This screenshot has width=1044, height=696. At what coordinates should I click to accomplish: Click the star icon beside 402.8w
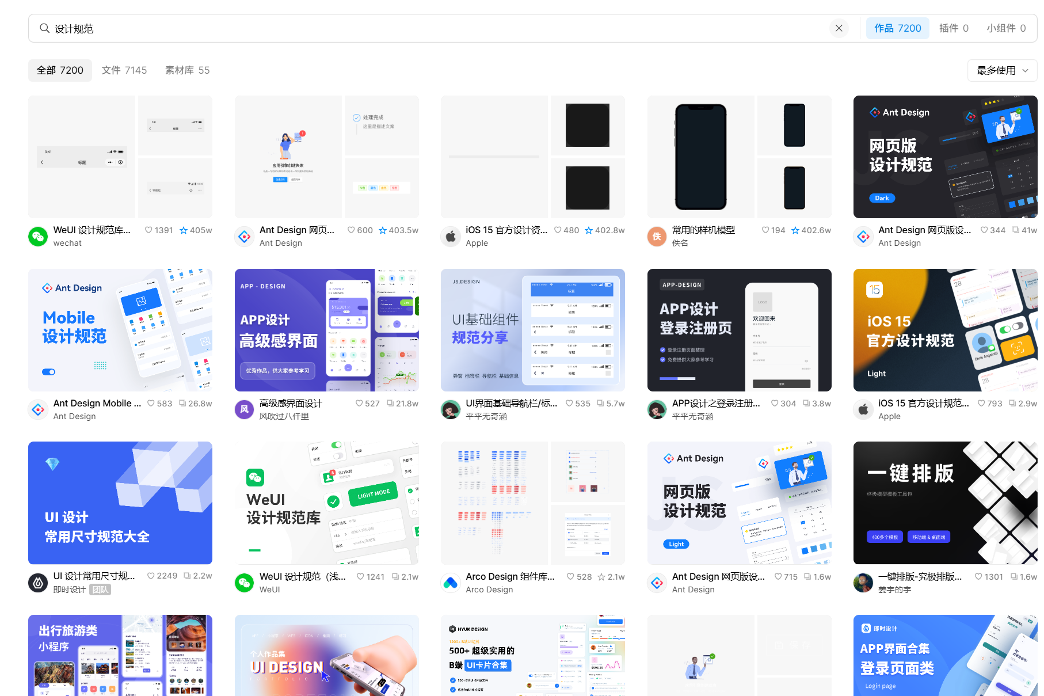point(589,230)
